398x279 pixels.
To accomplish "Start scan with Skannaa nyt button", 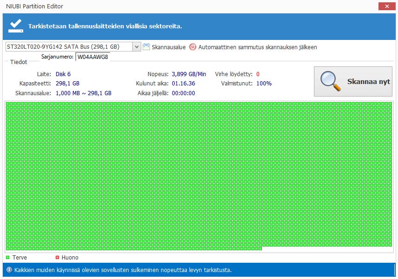I will (353, 81).
